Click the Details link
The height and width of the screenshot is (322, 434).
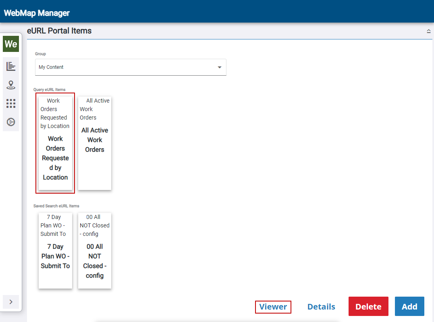click(321, 307)
